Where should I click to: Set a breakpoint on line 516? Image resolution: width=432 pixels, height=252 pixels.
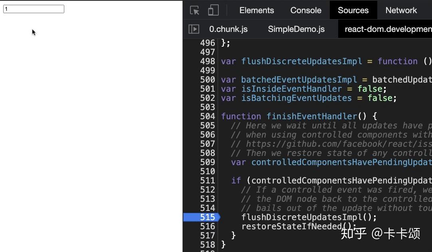(x=208, y=226)
